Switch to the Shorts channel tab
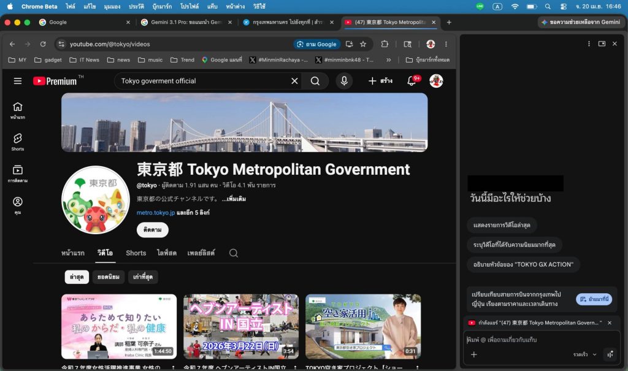The image size is (628, 371). tap(136, 253)
